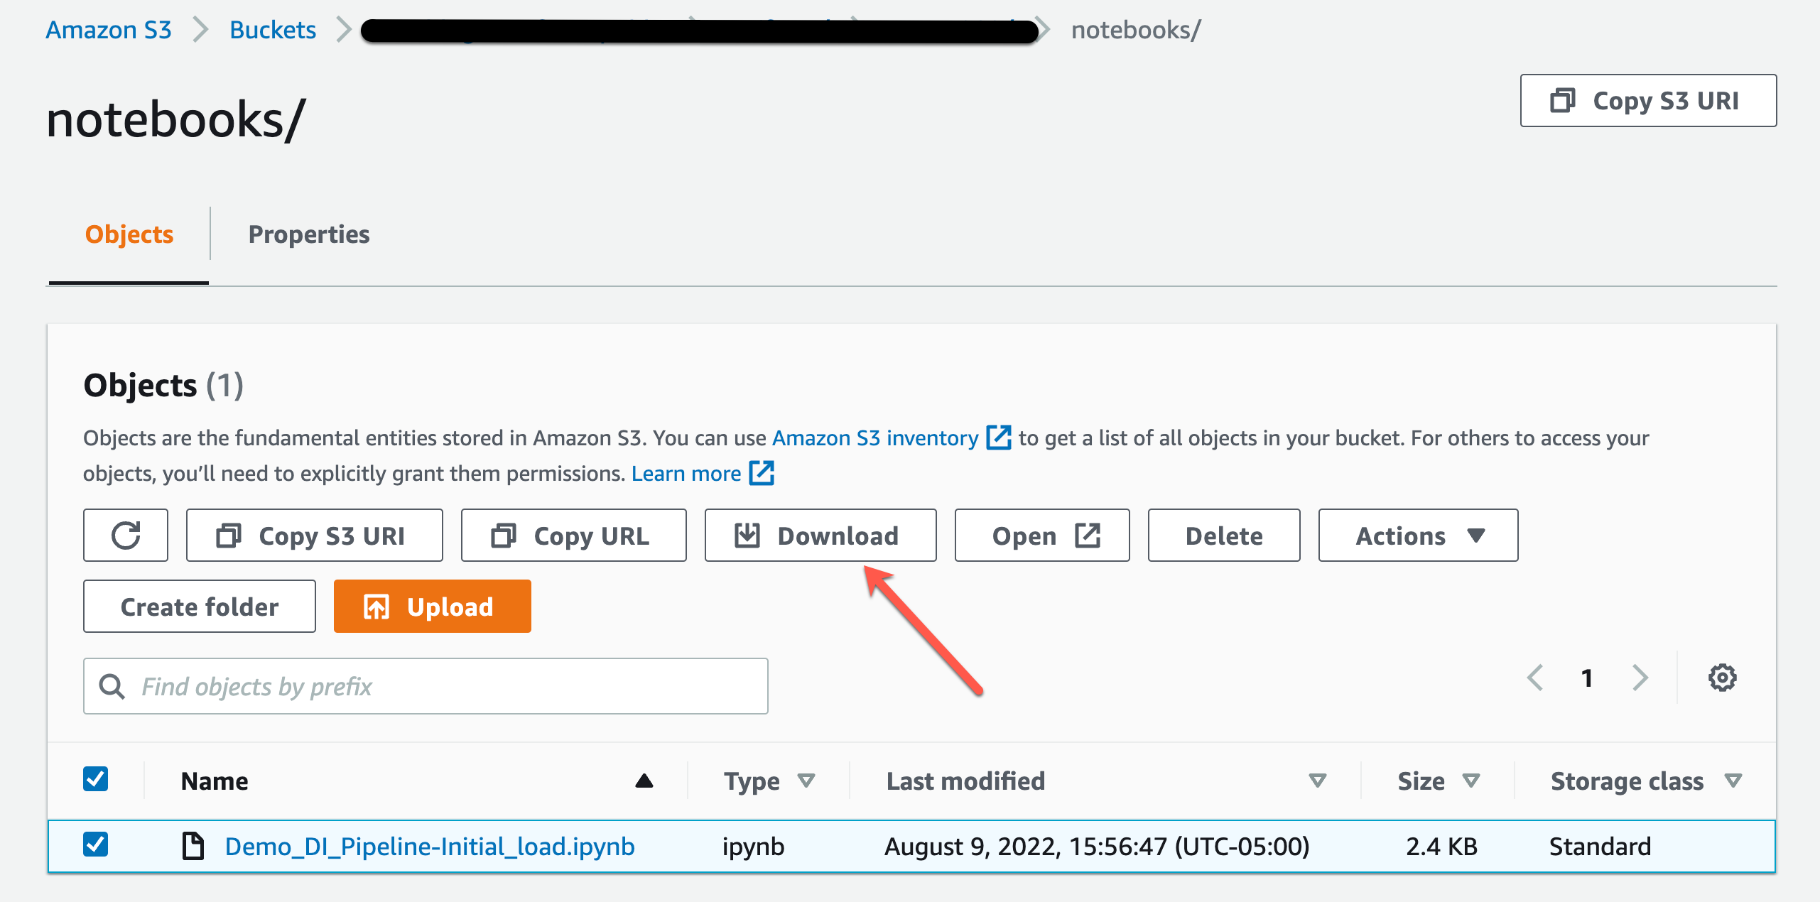1820x902 pixels.
Task: Expand the Actions dropdown menu
Action: 1418,536
